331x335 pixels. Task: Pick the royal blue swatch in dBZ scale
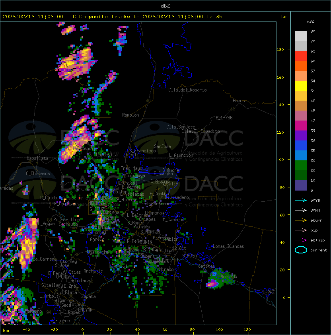pos(301,145)
